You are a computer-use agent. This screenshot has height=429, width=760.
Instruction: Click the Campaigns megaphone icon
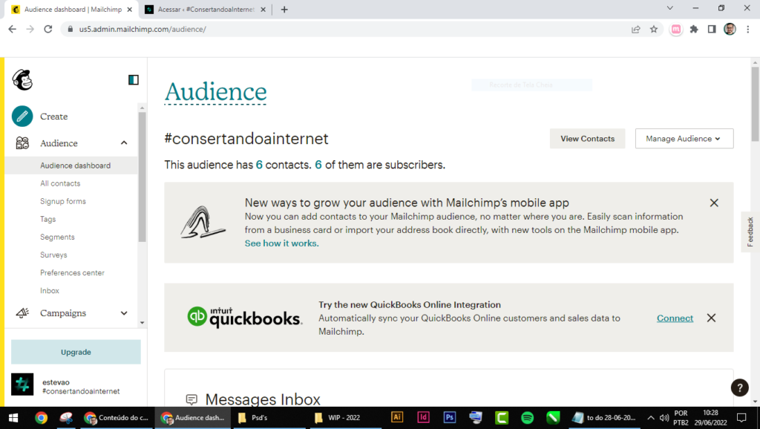point(22,313)
